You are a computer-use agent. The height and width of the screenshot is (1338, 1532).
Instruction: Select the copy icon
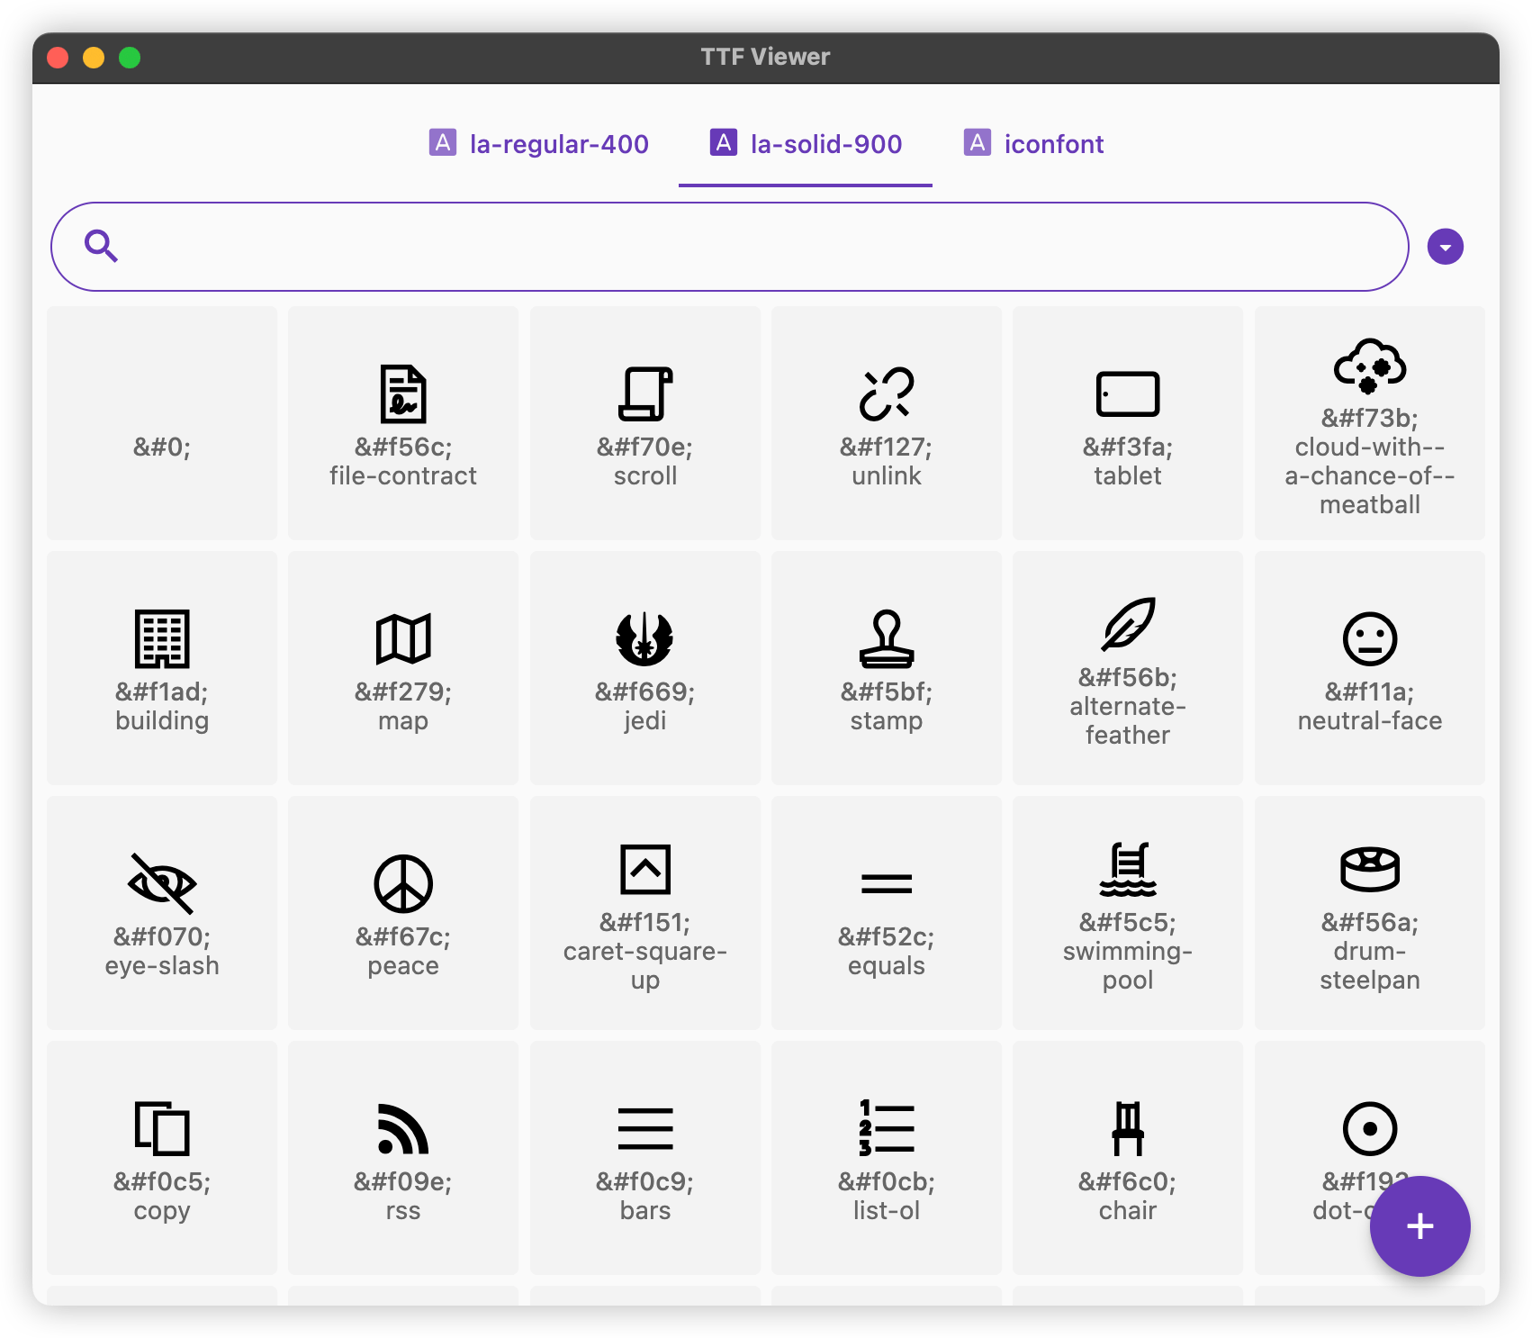point(162,1128)
